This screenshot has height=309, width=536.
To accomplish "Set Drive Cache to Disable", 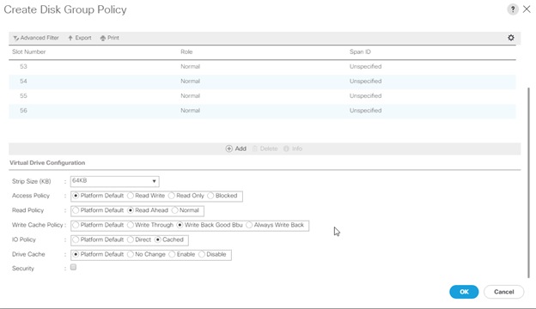I will [202, 254].
